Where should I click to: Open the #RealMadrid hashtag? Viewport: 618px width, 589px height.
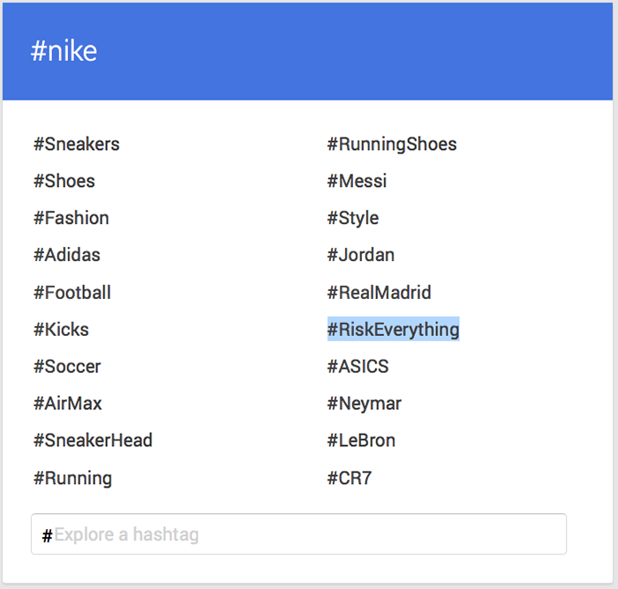[x=379, y=293]
